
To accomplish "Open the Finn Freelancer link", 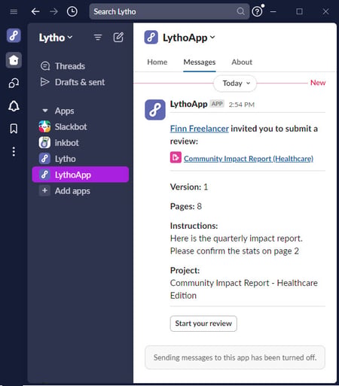I will click(200, 129).
